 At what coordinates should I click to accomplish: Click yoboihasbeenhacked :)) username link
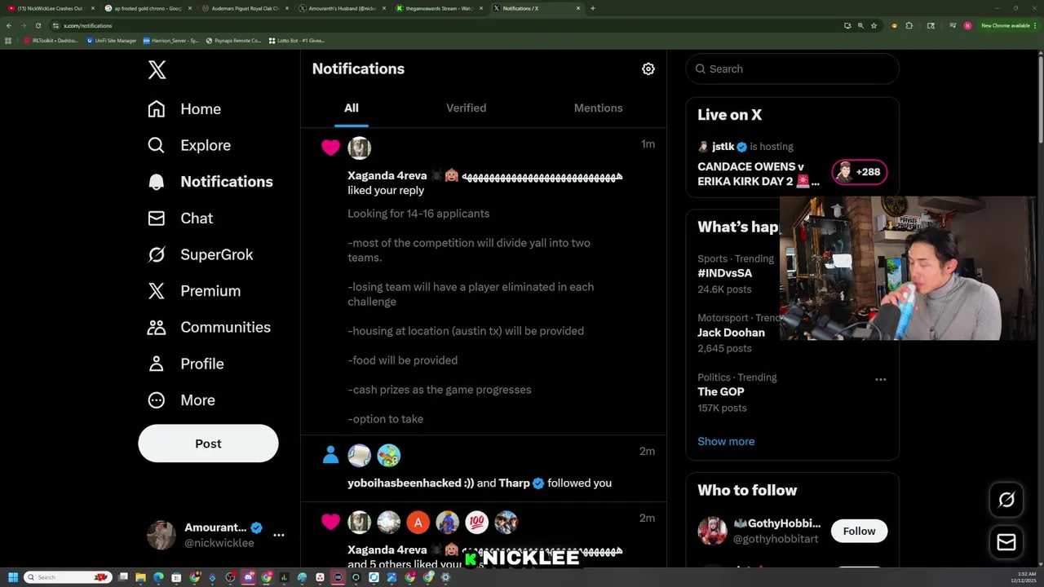click(x=410, y=483)
